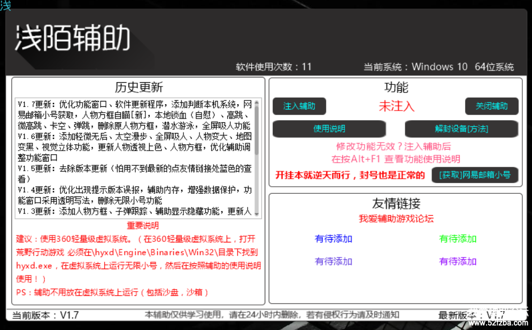Image resolution: width=532 pixels, height=330 pixels.
Task: Click the PS：辅助不用放在虚拟系统上运行 note
Action: 112,293
